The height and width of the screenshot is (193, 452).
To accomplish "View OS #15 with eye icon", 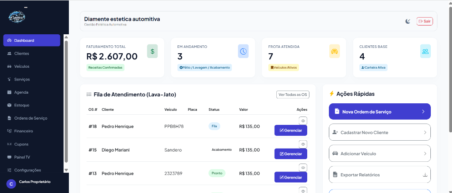I will coord(303,144).
